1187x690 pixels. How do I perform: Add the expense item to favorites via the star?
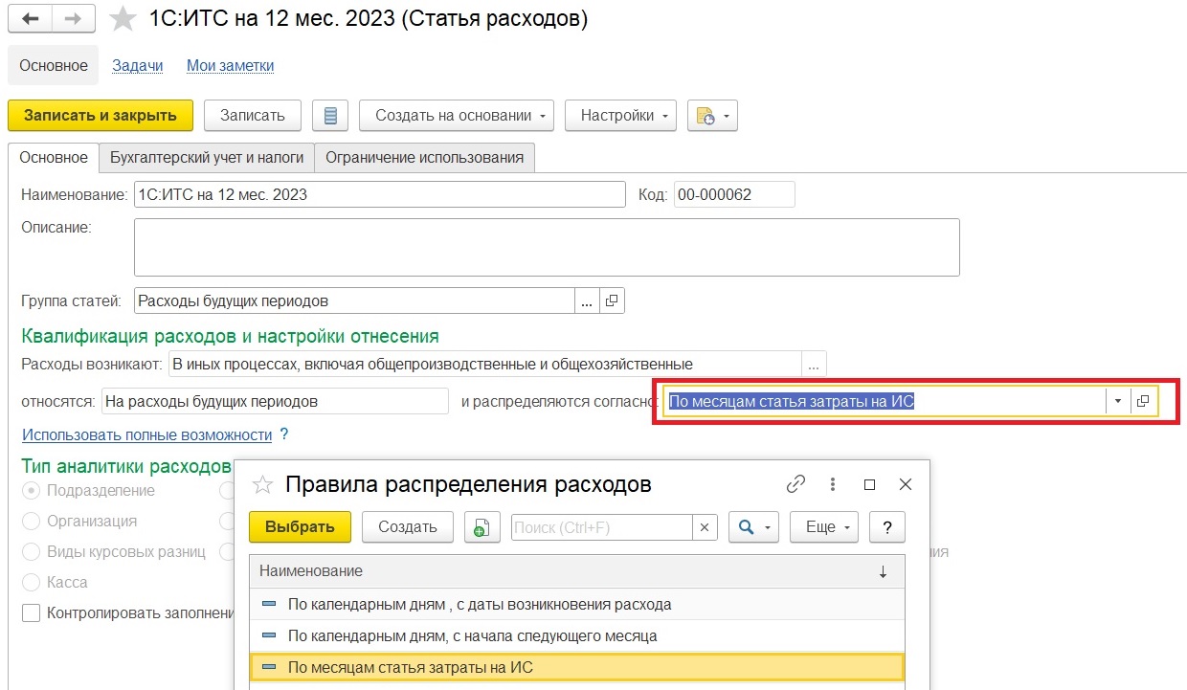(x=123, y=19)
